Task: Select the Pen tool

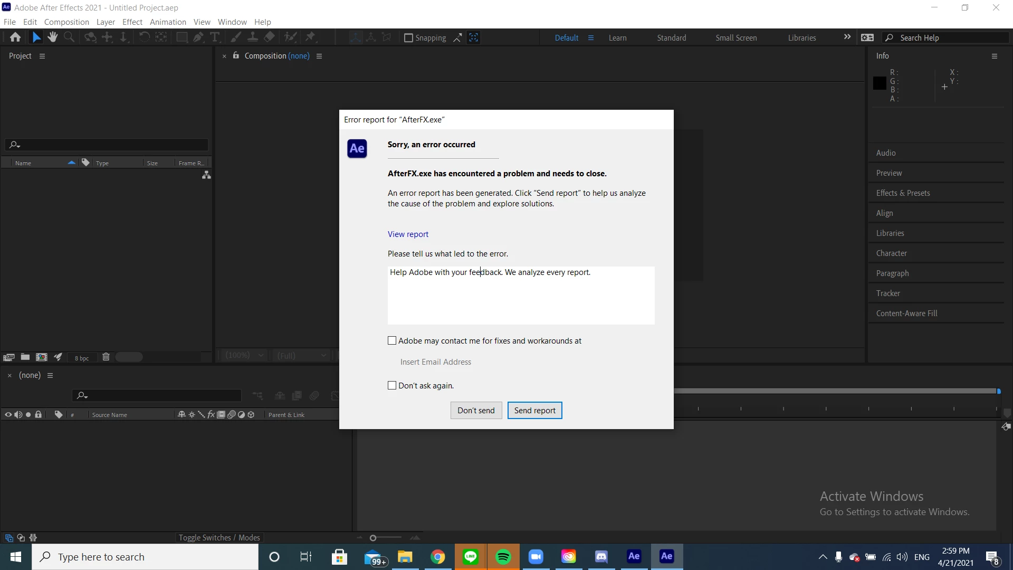Action: 198,37
